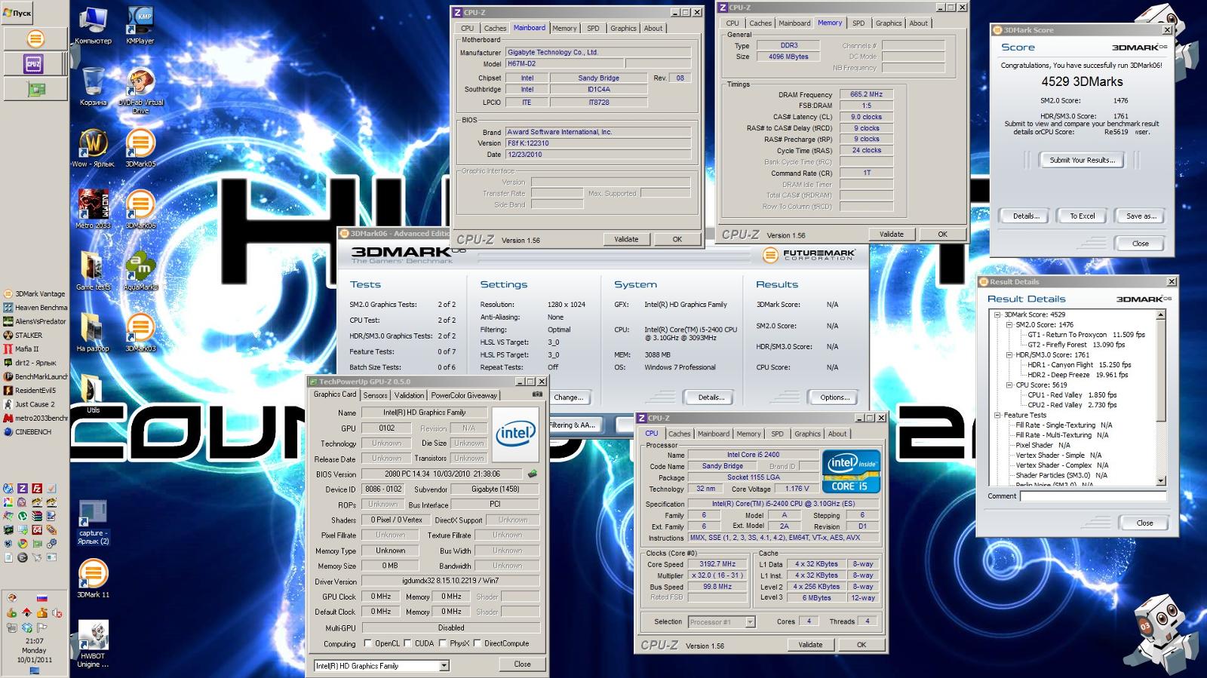
Task: Close the Result Details window via Close button
Action: [1144, 523]
